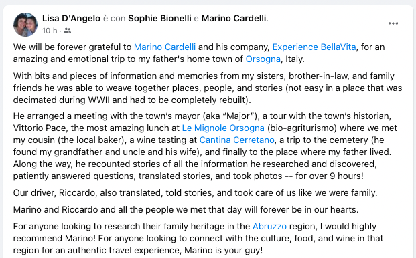Click the 'for over 9 hours!' text

point(329,176)
